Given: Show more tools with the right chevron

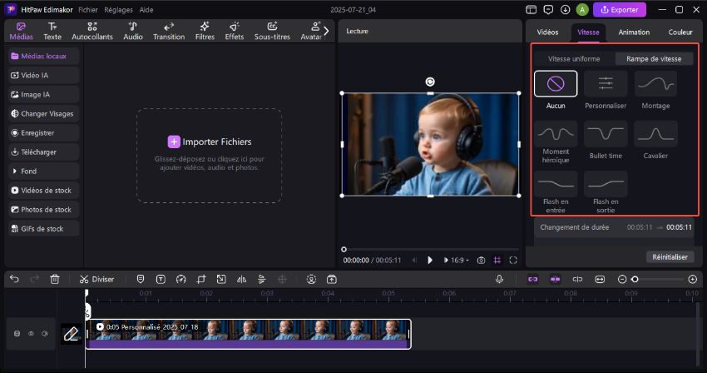Looking at the screenshot, I should [x=326, y=31].
